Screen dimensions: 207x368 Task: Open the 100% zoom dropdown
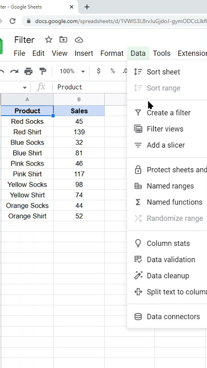pos(72,71)
